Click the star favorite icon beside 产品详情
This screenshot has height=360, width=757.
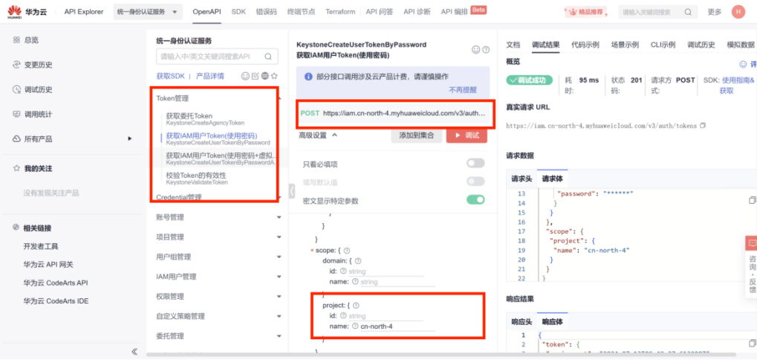click(274, 76)
